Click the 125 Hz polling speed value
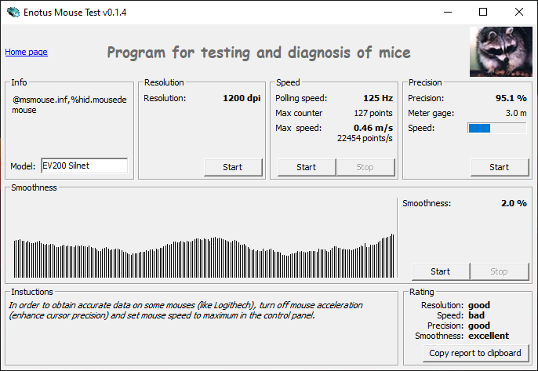 (378, 98)
